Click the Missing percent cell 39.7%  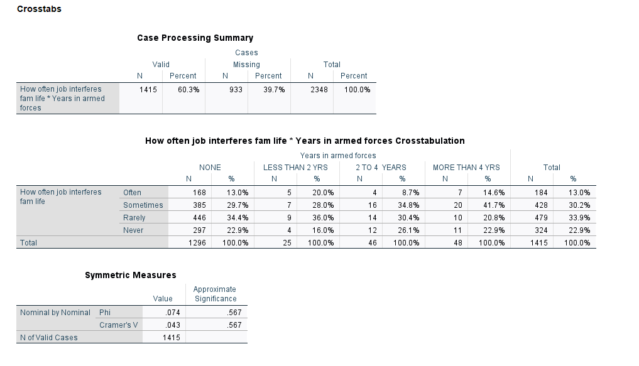pos(273,90)
